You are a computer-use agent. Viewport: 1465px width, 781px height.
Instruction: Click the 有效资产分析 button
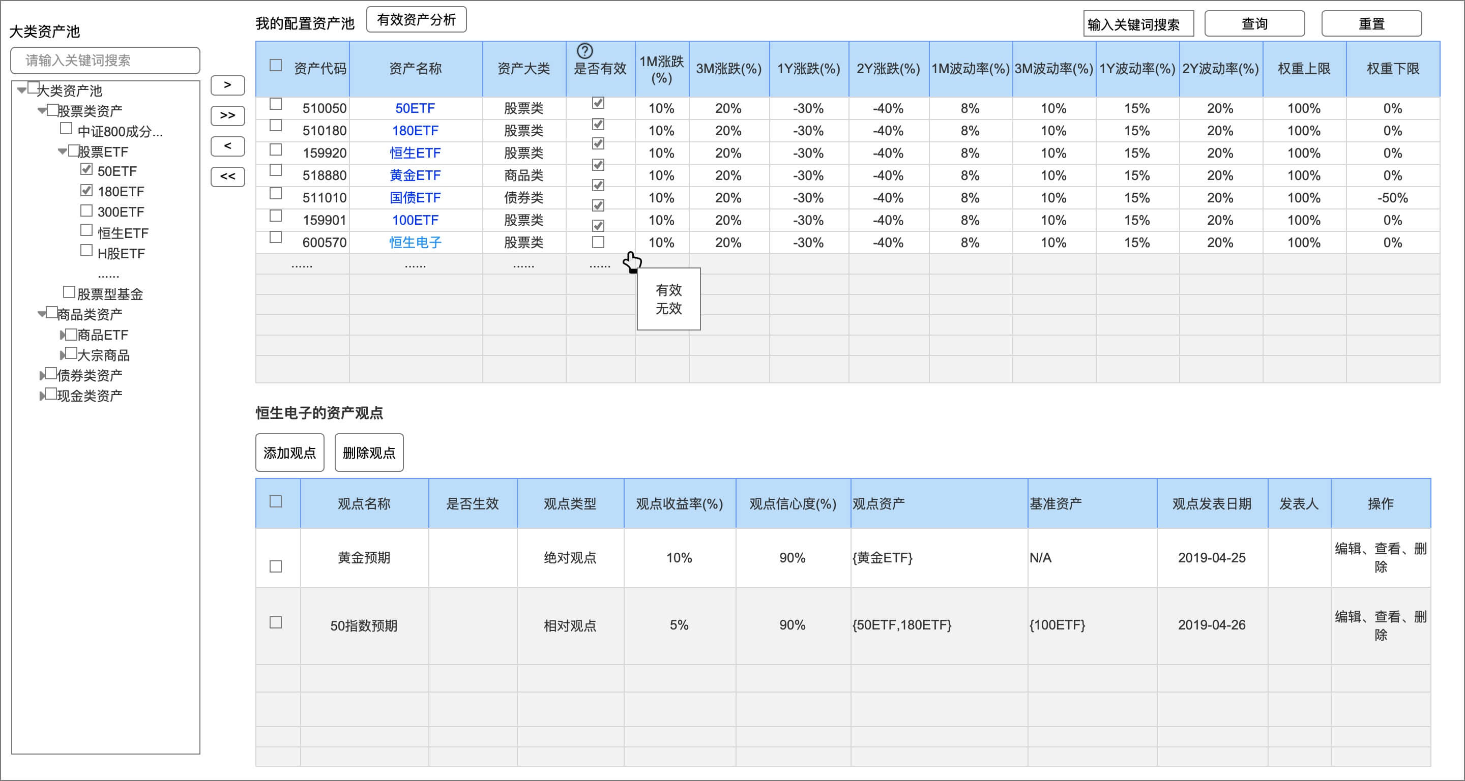[417, 19]
